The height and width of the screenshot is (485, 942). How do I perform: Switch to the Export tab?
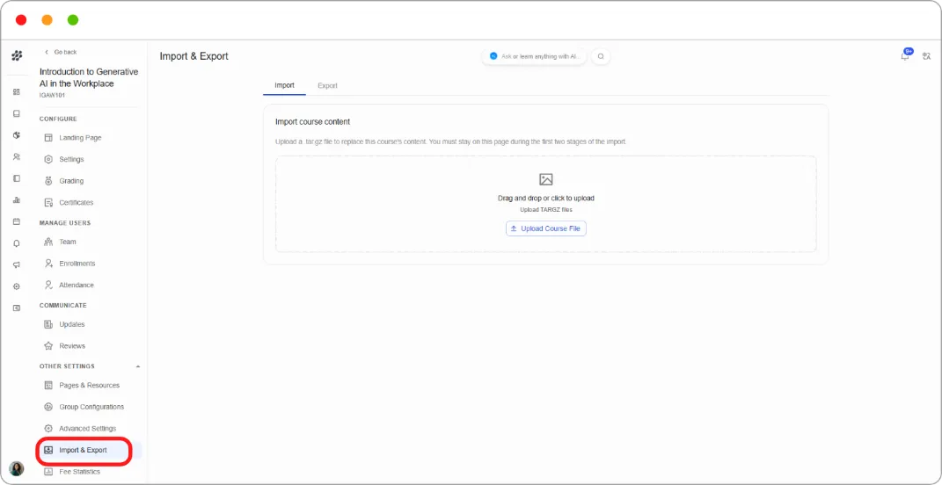[x=327, y=86]
